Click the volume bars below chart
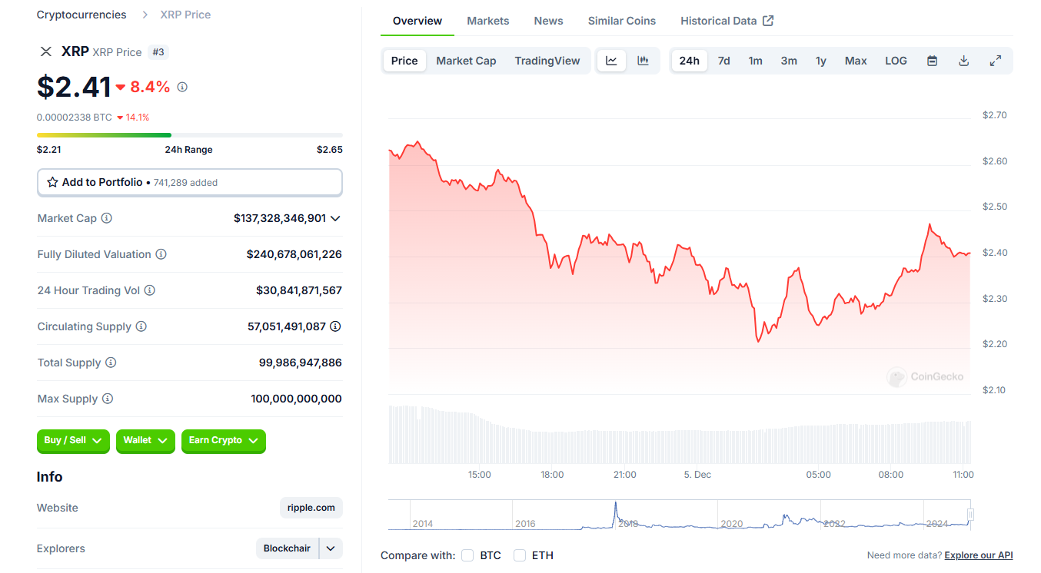Viewport: 1041px width, 573px height. point(680,435)
